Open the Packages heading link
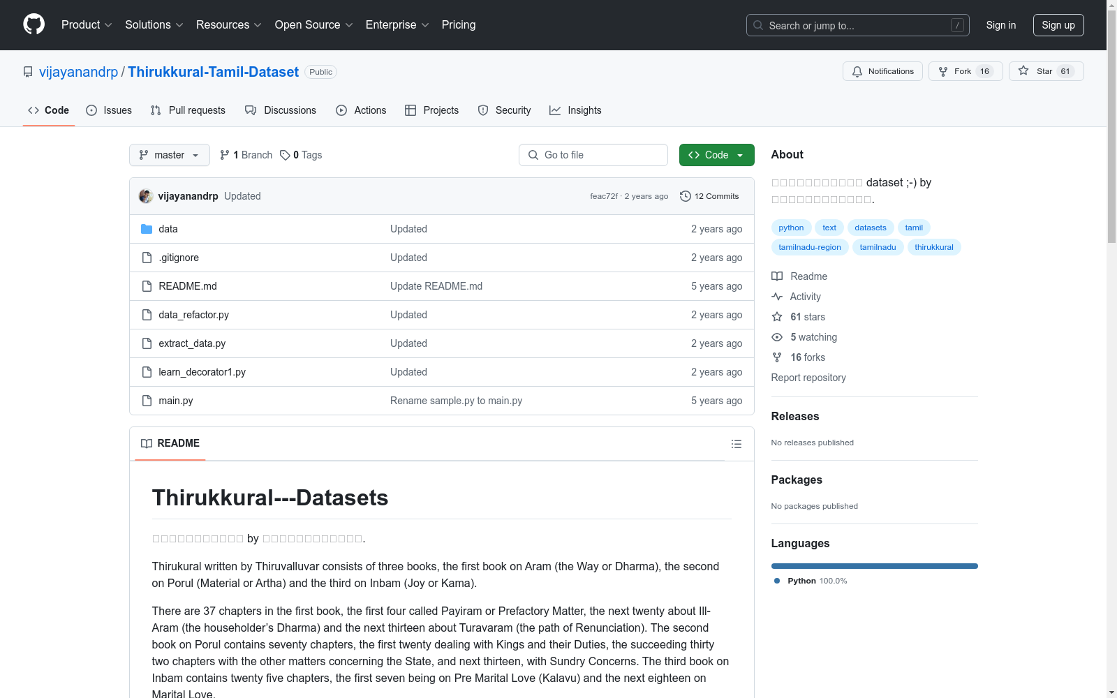The image size is (1117, 698). coord(797,480)
